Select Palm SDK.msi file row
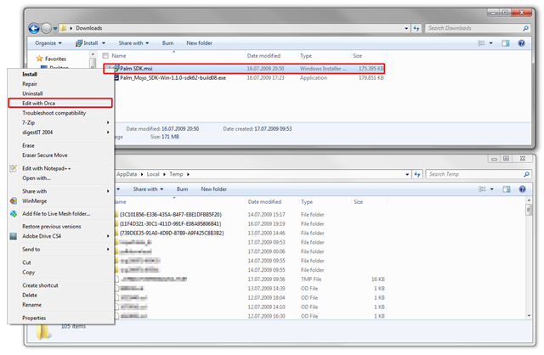Viewport: 544px width, 355px height. [x=244, y=69]
